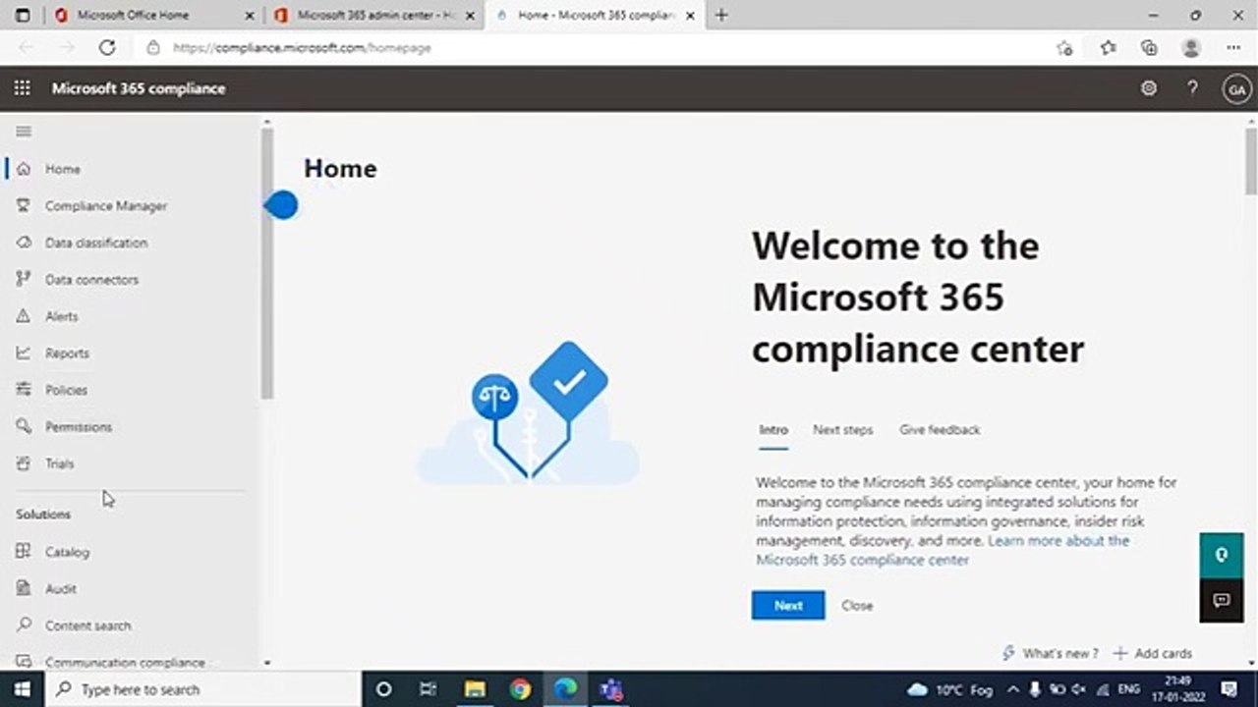Add this page to favorites star icon

point(1064,47)
